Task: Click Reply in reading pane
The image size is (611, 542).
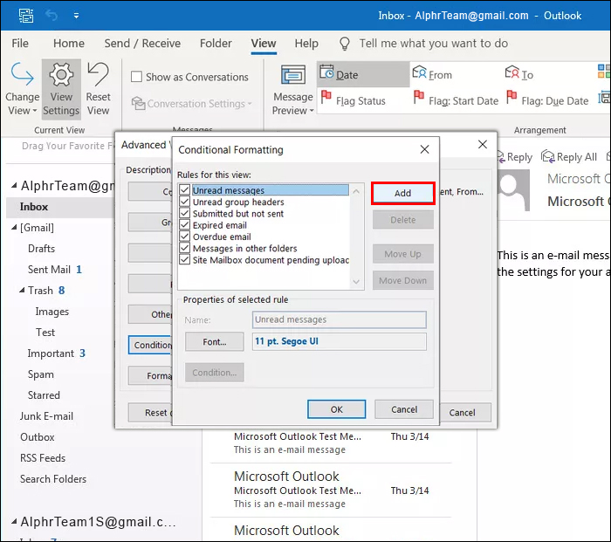Action: [x=515, y=157]
